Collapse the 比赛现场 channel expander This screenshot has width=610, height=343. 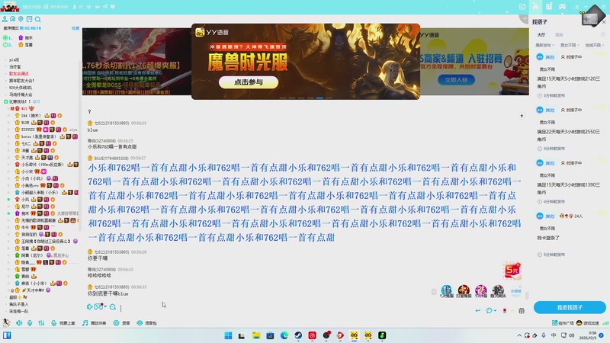pyautogui.click(x=6, y=101)
